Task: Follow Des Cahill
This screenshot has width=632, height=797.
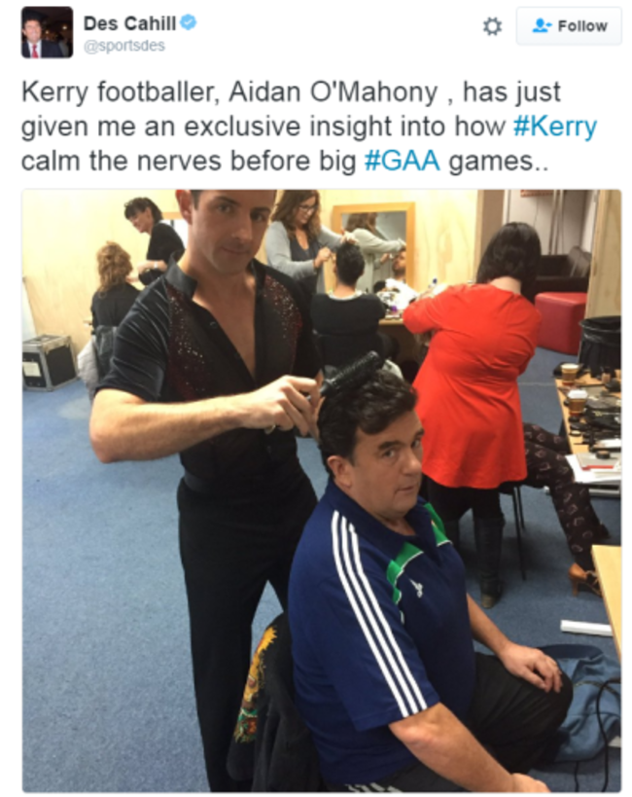Action: click(569, 26)
